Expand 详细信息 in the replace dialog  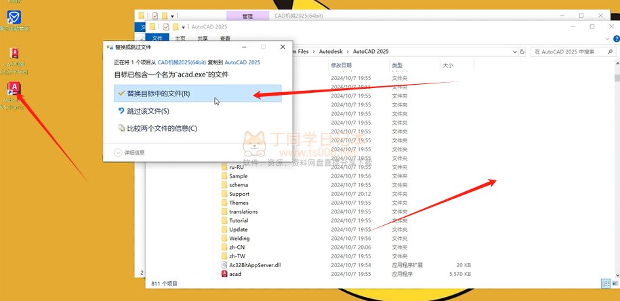pyautogui.click(x=129, y=153)
